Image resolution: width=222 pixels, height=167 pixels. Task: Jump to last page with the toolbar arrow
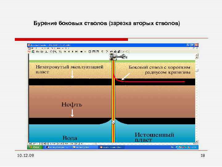point(76,52)
